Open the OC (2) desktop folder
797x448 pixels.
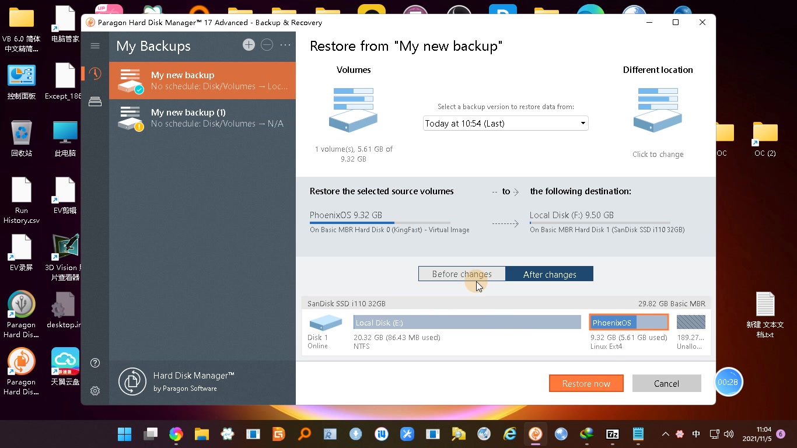765,140
